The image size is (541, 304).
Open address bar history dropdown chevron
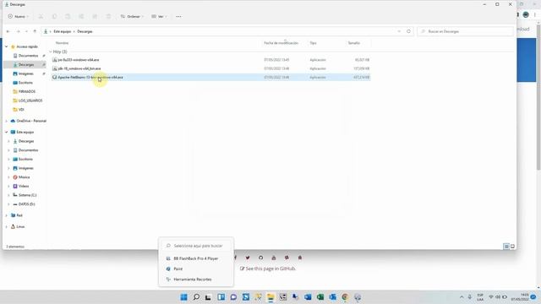click(x=399, y=31)
